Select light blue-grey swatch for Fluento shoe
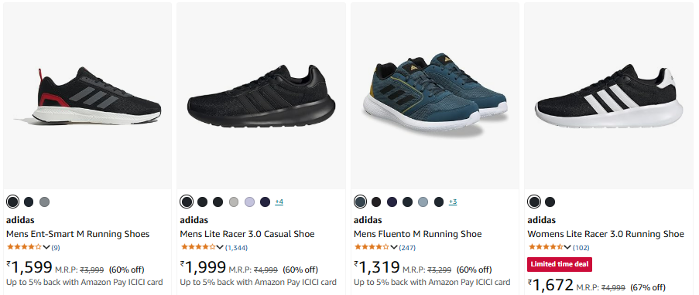 coord(423,202)
